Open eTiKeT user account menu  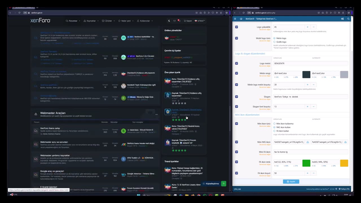coord(200,21)
